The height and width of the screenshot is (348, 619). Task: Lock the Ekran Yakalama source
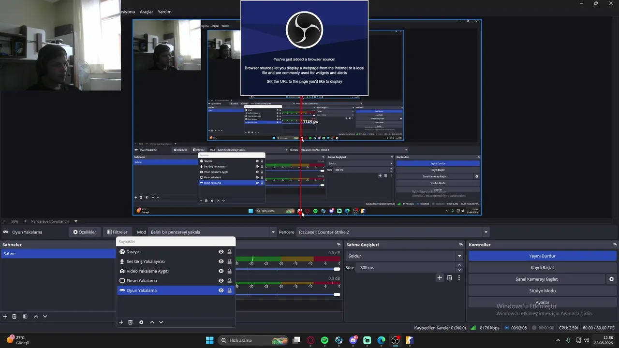pos(229,281)
